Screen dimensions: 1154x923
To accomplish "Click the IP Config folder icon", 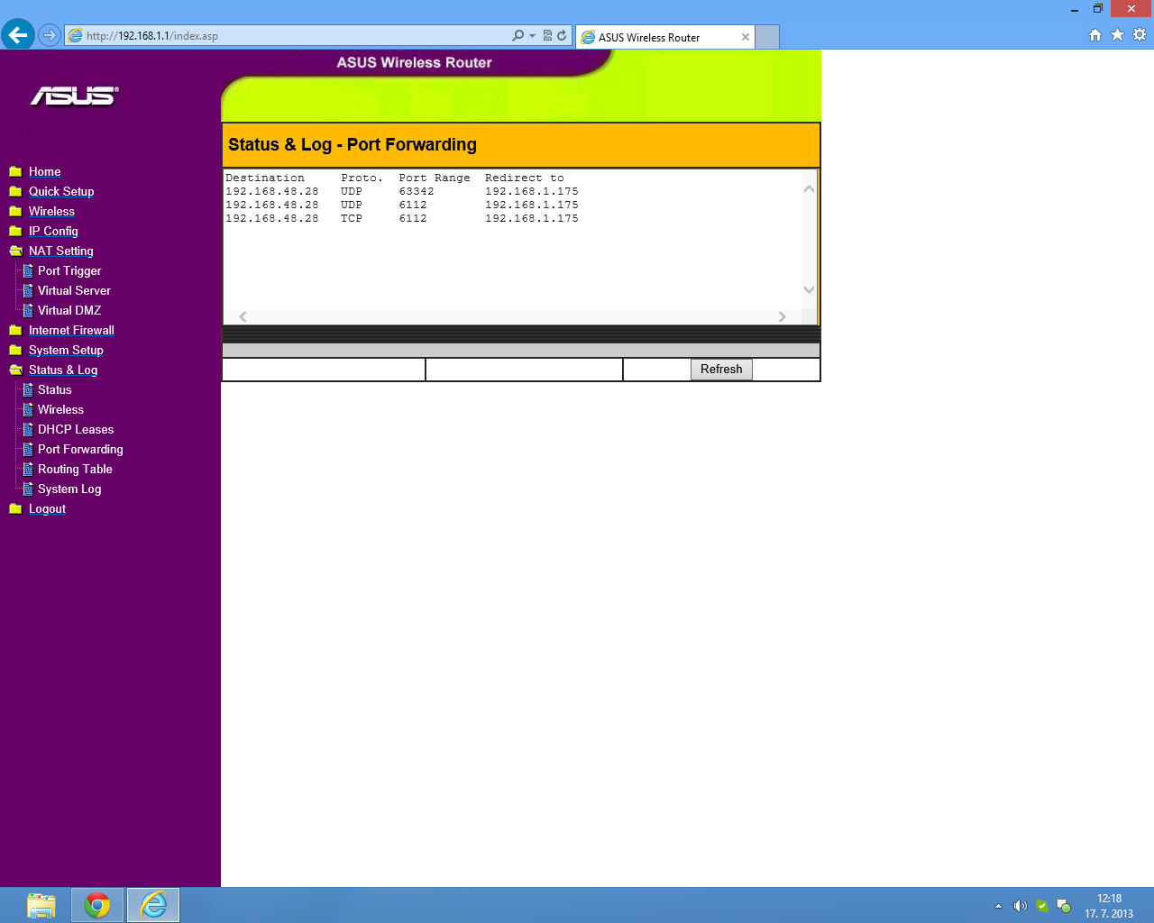I will (x=15, y=231).
